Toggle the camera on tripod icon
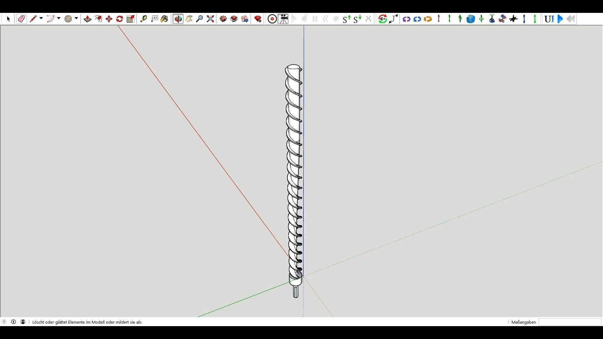Image resolution: width=603 pixels, height=339 pixels. click(x=283, y=19)
